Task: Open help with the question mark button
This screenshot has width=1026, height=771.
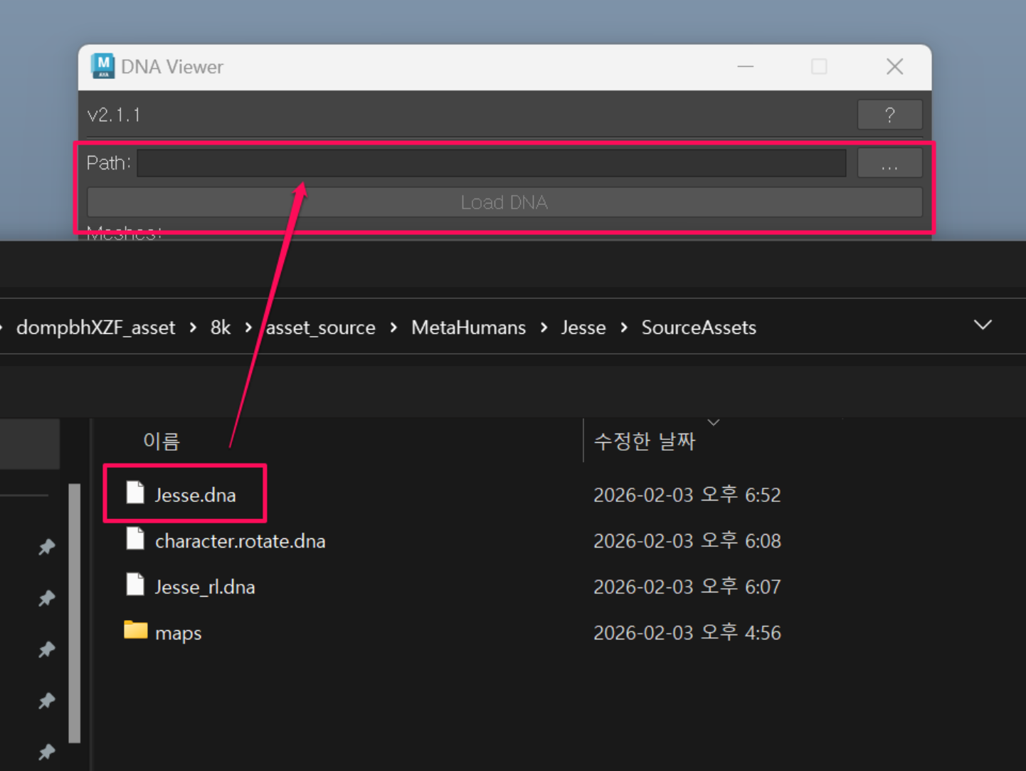Action: 889,115
